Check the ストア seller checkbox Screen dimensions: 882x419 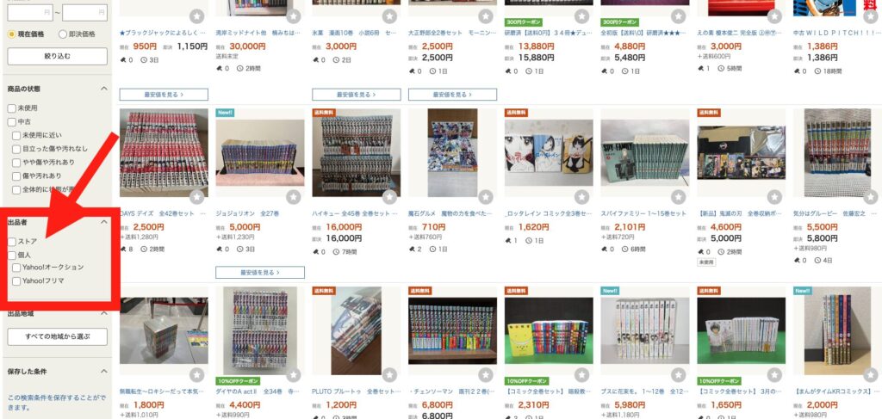point(12,242)
